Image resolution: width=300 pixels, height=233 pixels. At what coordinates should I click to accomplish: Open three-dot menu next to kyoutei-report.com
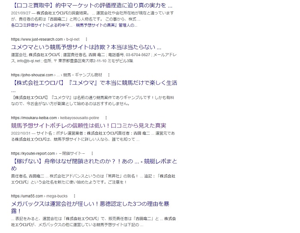(92, 153)
